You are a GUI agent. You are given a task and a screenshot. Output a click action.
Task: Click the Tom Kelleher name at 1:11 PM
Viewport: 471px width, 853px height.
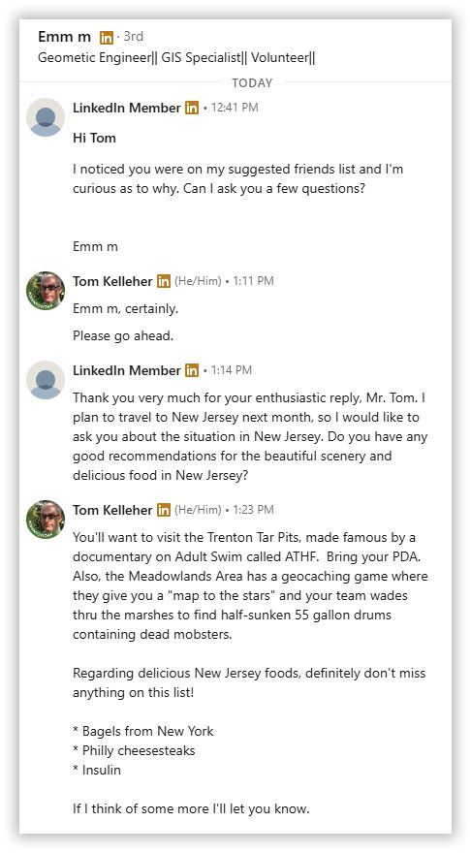point(112,281)
